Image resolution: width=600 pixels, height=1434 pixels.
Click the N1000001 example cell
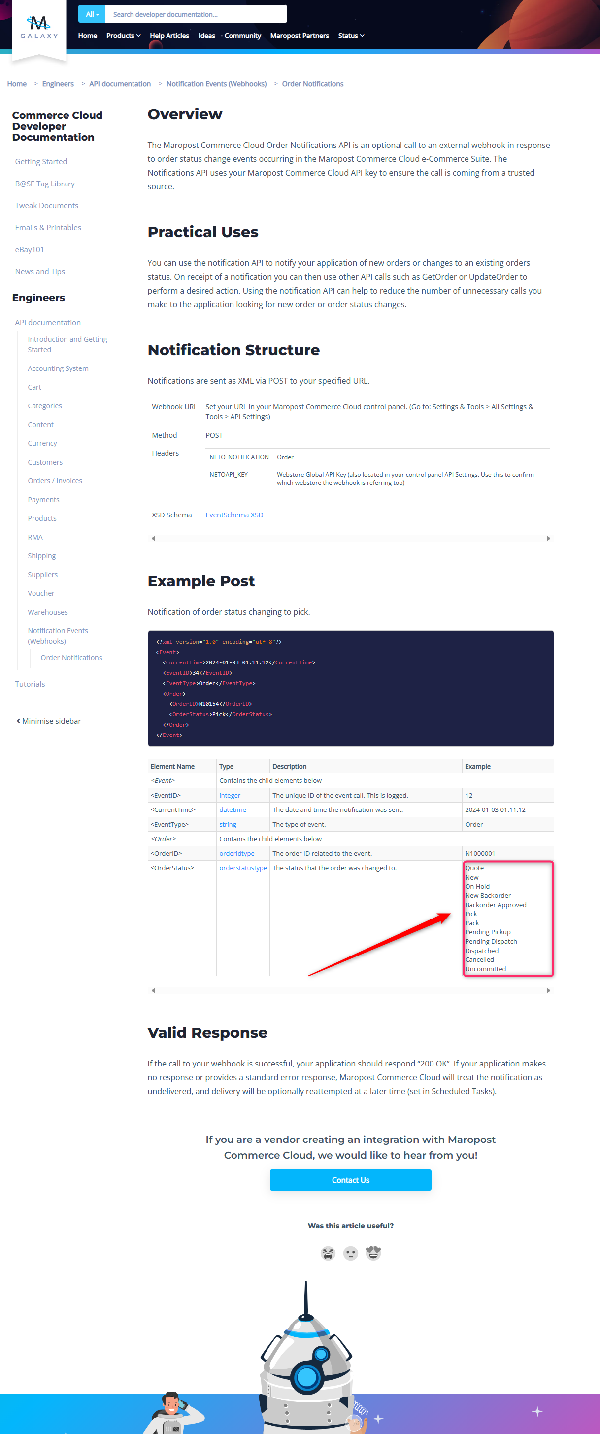(508, 853)
